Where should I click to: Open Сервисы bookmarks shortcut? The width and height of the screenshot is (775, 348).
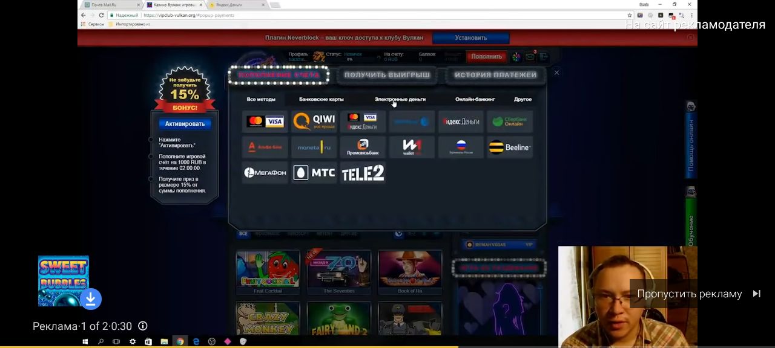[x=93, y=24]
